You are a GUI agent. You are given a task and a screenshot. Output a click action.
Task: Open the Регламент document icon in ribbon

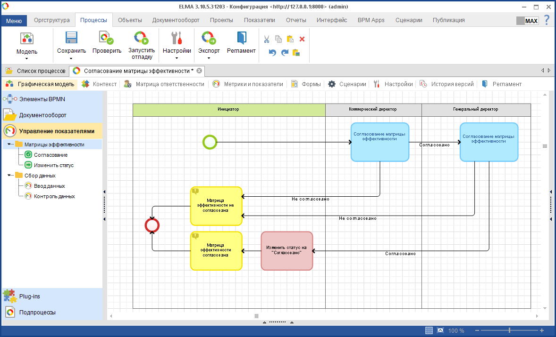[241, 38]
